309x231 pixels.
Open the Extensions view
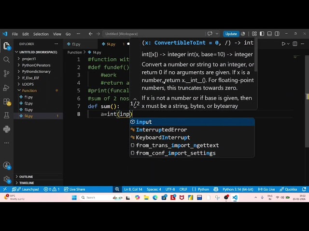click(x=6, y=102)
